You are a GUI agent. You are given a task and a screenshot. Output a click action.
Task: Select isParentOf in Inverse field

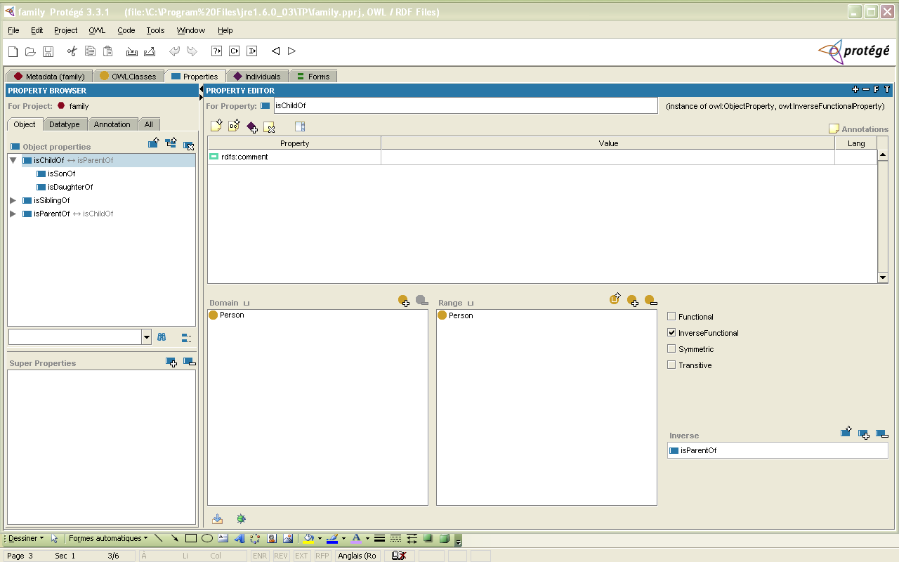point(777,450)
